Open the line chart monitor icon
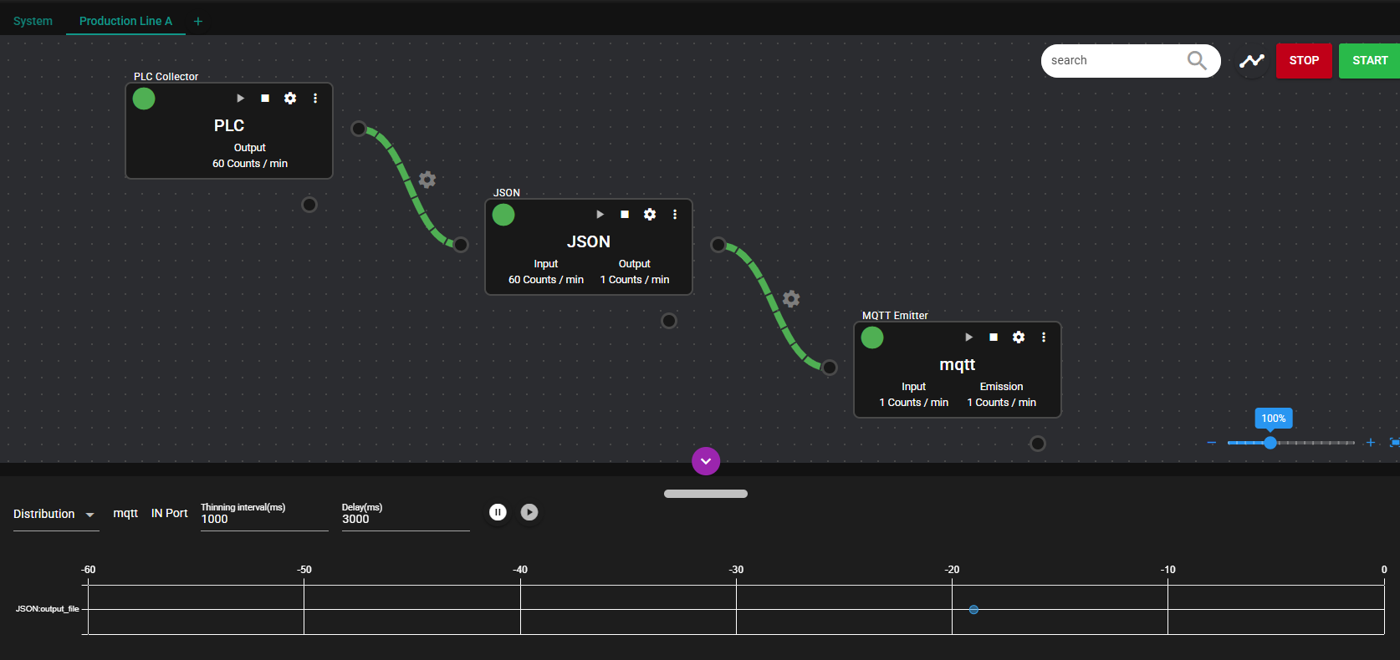 1251,61
